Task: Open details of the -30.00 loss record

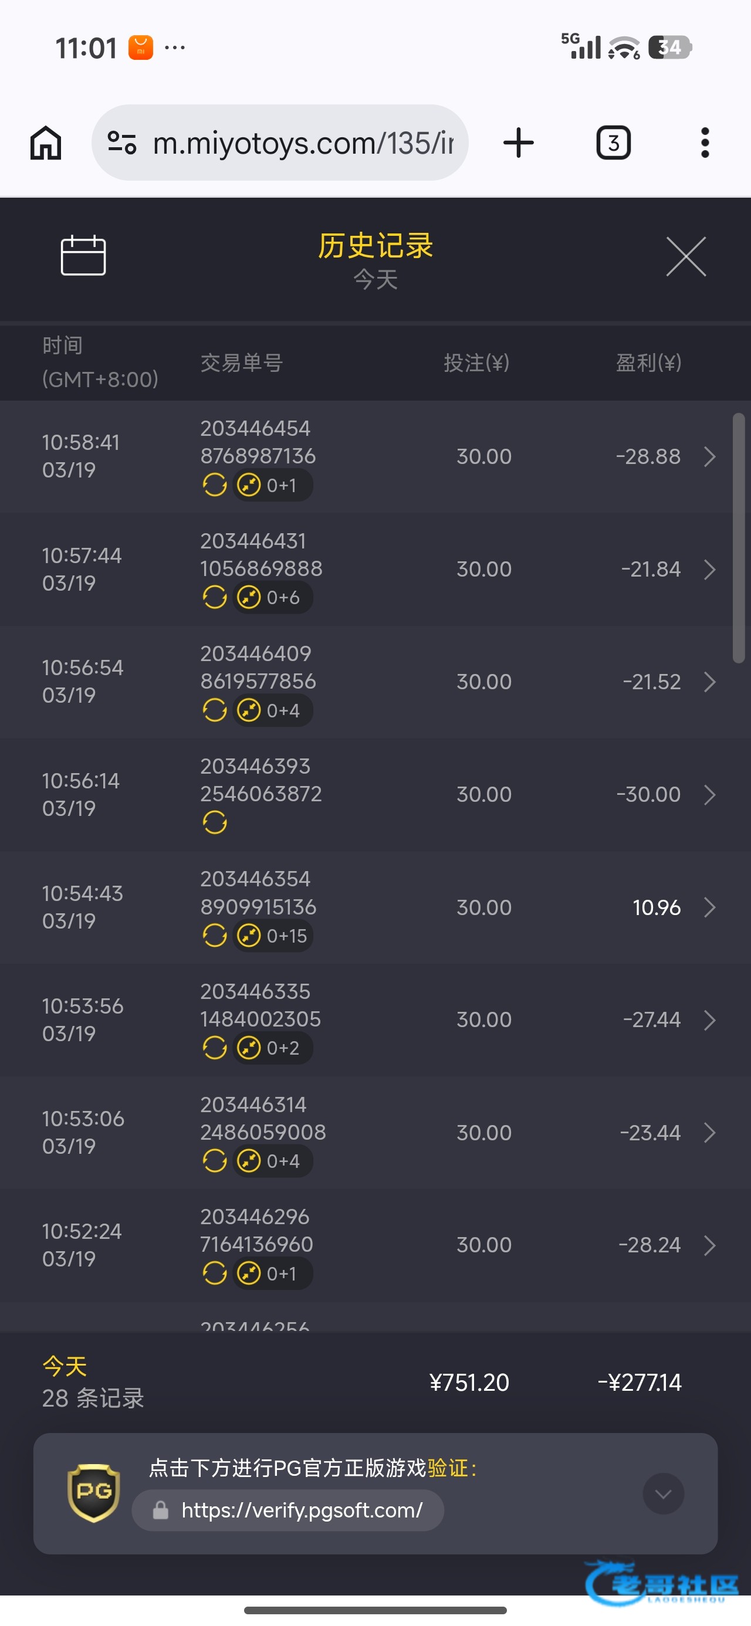Action: click(x=709, y=795)
